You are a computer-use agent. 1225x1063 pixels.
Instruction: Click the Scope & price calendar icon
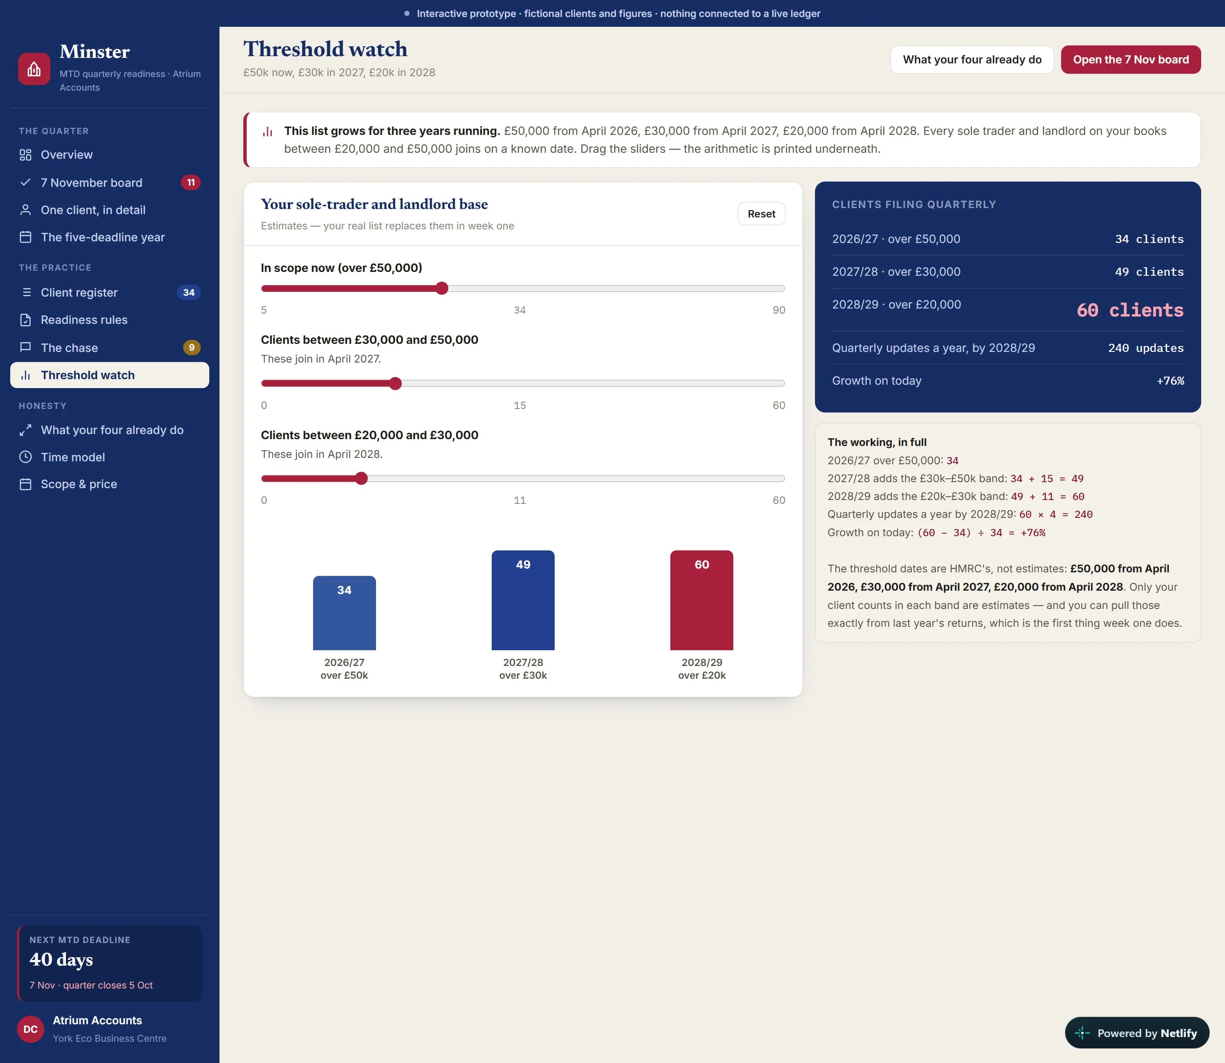point(26,484)
